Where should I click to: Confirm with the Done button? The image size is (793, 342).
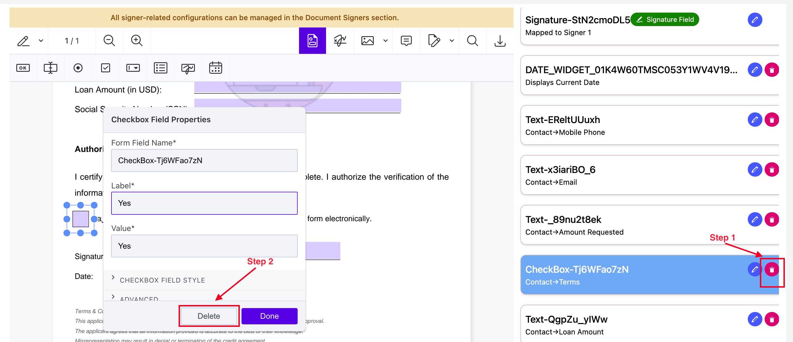269,316
